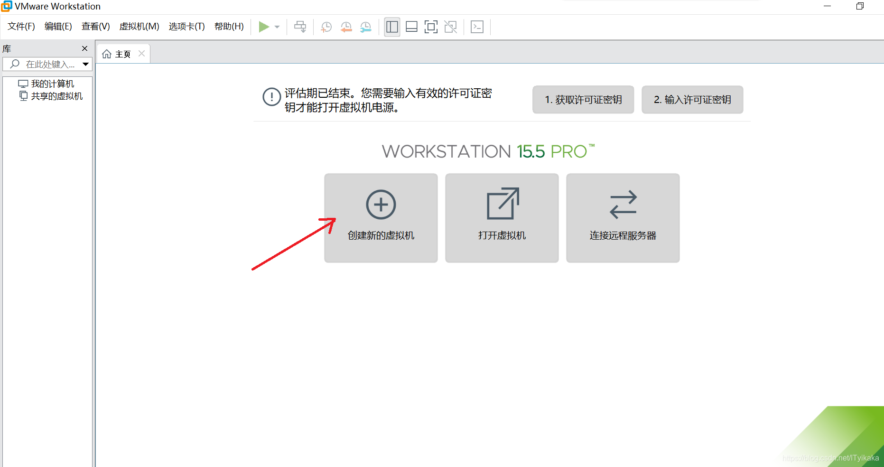Click the 打开虚拟机 tile
This screenshot has width=884, height=467.
coord(502,218)
